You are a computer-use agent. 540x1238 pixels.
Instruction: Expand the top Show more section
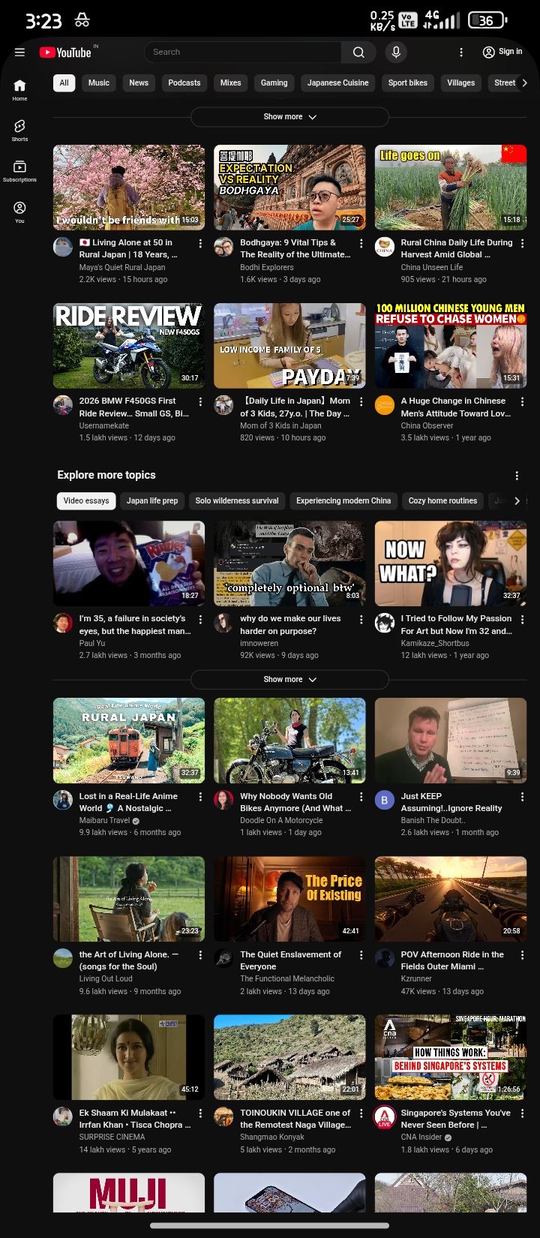[x=289, y=117]
